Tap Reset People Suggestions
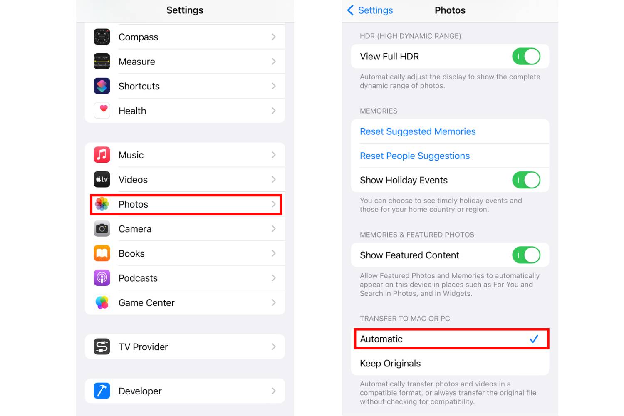The width and height of the screenshot is (624, 416). click(x=415, y=156)
